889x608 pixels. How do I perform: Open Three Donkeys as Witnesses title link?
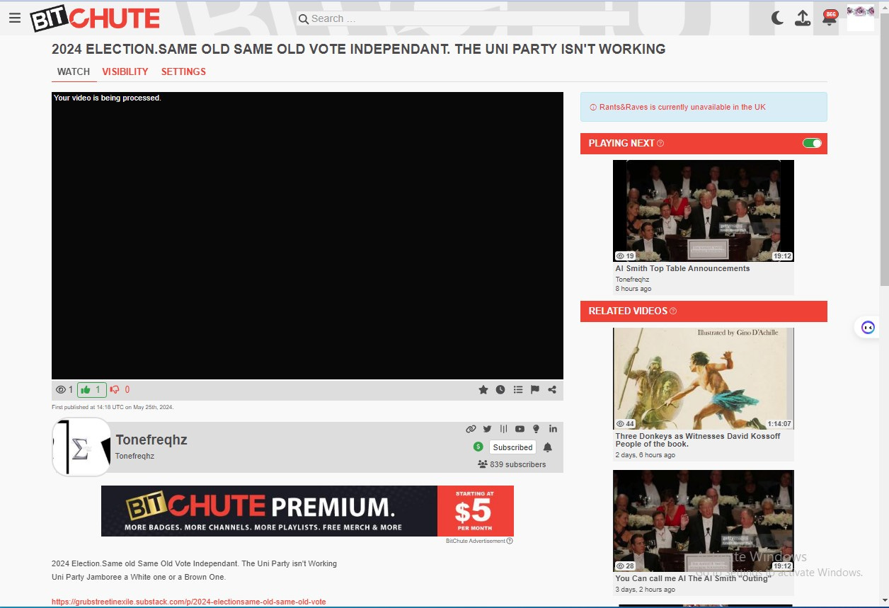698,440
